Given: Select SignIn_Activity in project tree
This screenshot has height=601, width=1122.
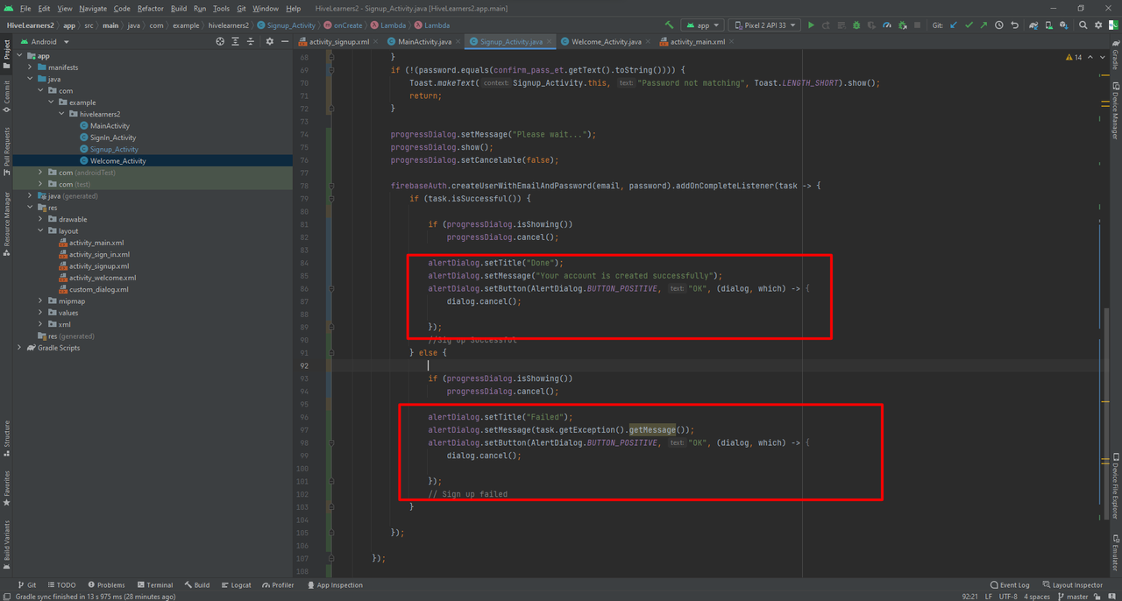Looking at the screenshot, I should point(113,138).
